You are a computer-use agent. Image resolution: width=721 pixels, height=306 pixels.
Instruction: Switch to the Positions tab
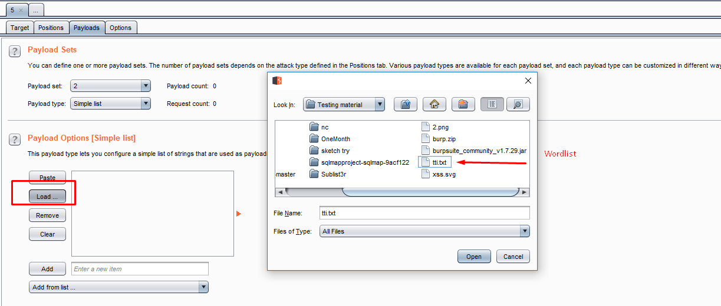(51, 28)
